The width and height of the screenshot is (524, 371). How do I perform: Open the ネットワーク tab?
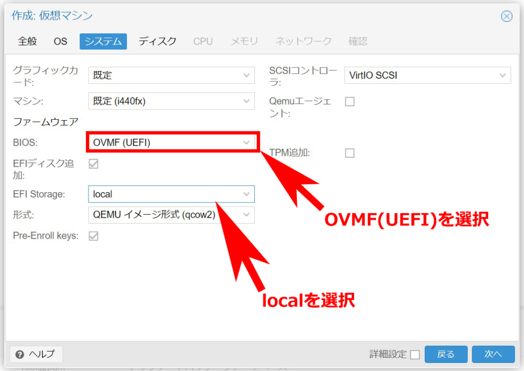pyautogui.click(x=303, y=41)
